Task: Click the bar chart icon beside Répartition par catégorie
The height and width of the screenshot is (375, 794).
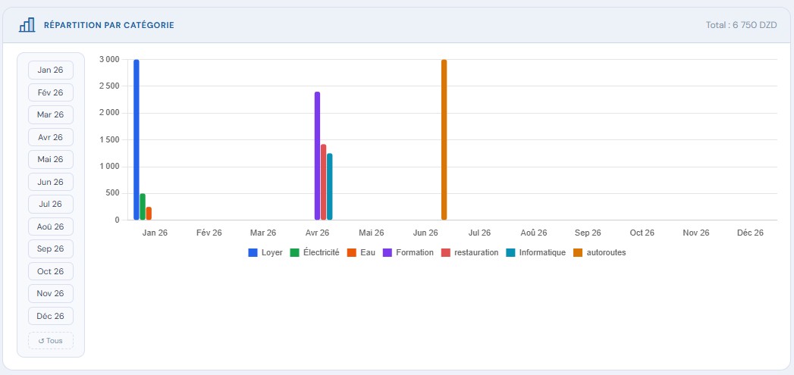Action: point(27,25)
